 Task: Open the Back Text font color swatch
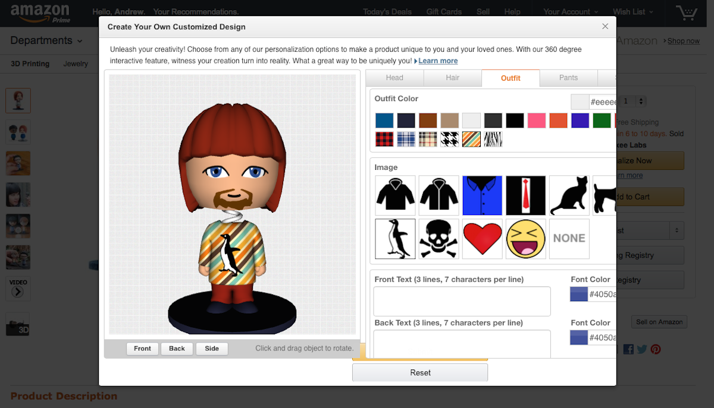[579, 337]
